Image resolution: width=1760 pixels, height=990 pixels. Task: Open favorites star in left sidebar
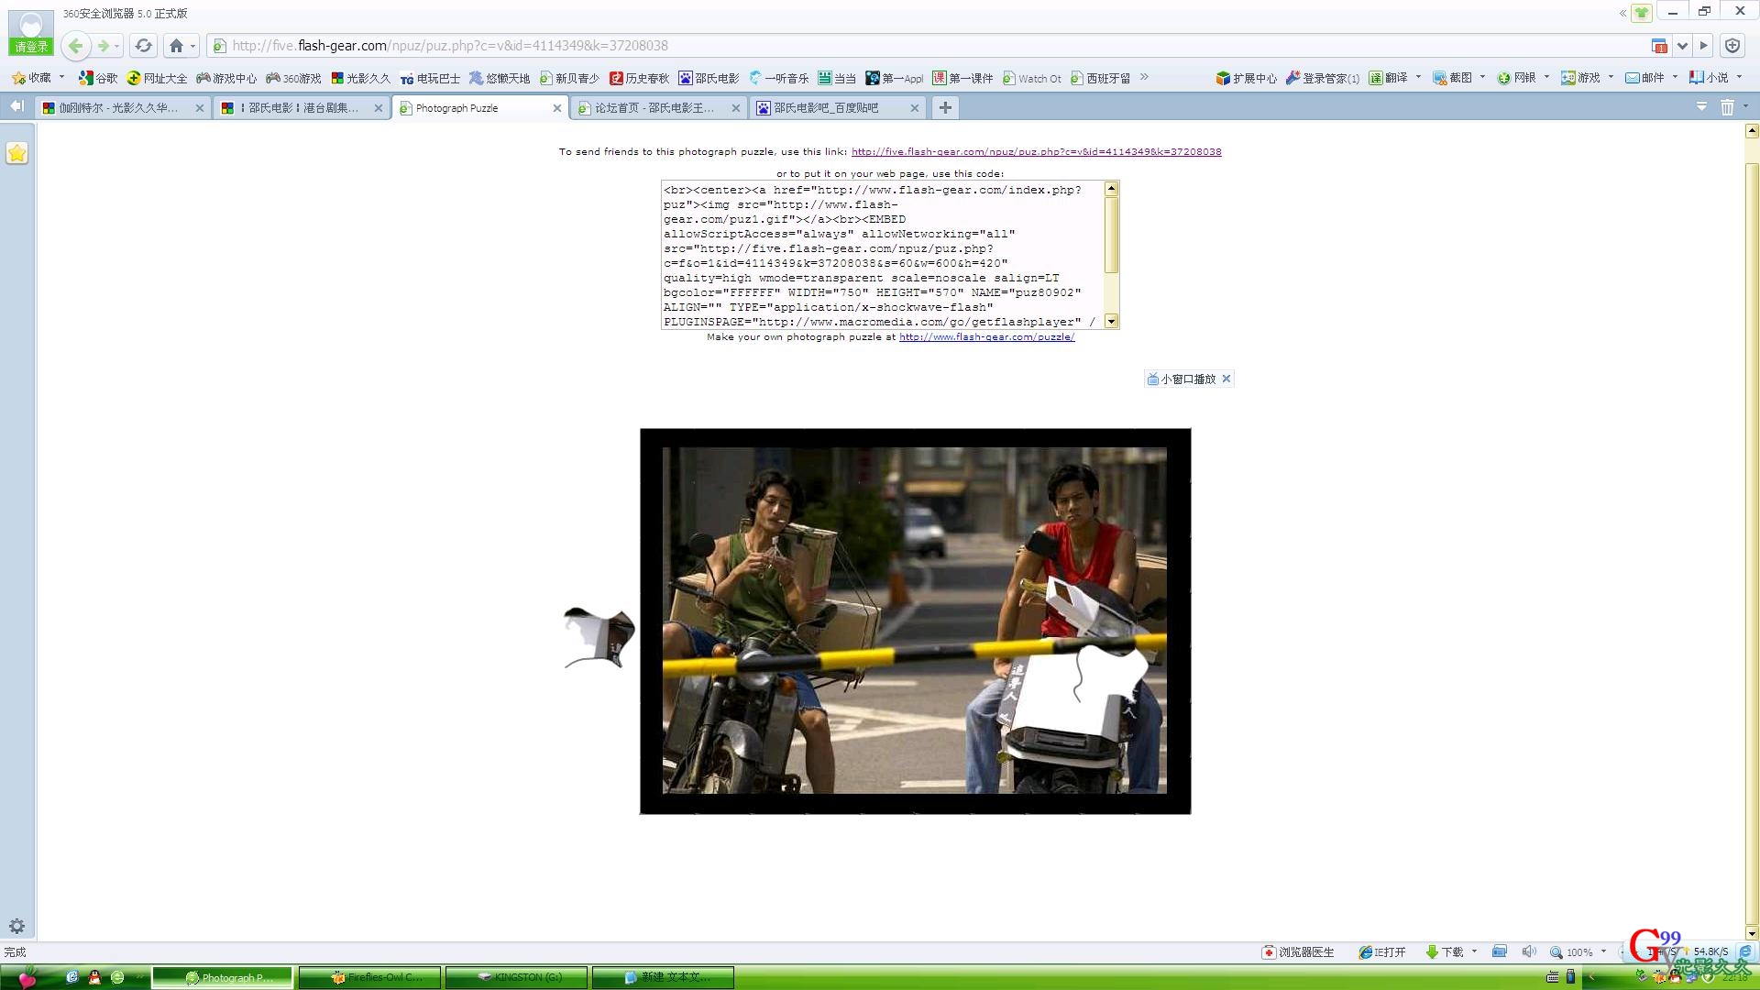click(17, 153)
